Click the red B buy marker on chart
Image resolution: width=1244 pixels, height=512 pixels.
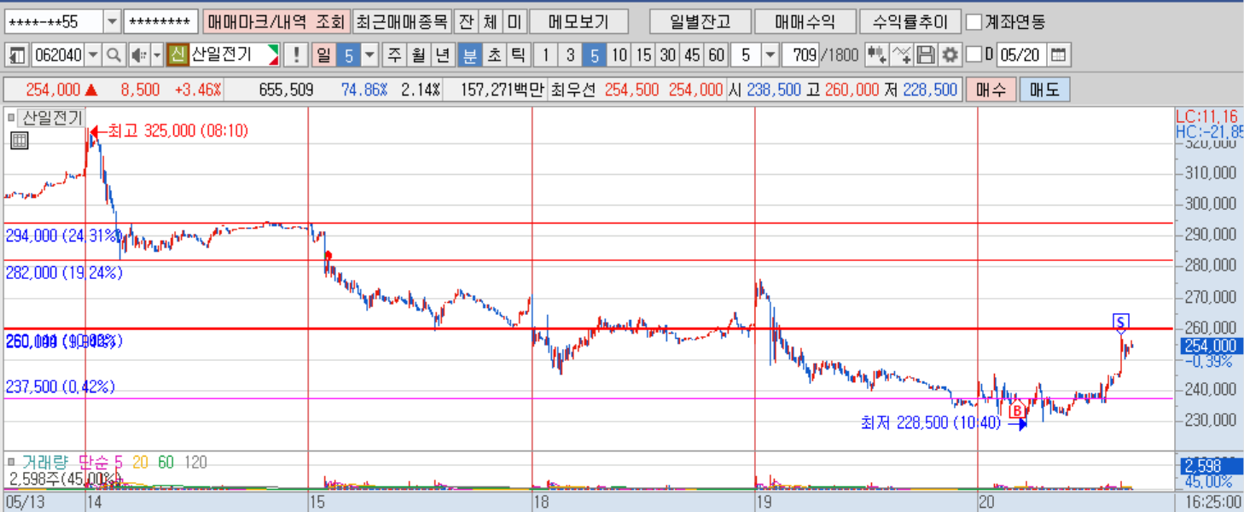click(1016, 410)
